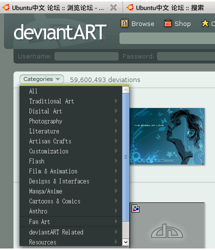Expand Cartoons & Comics submenu arrow
This screenshot has width=215, height=250.
pyautogui.click(x=116, y=201)
